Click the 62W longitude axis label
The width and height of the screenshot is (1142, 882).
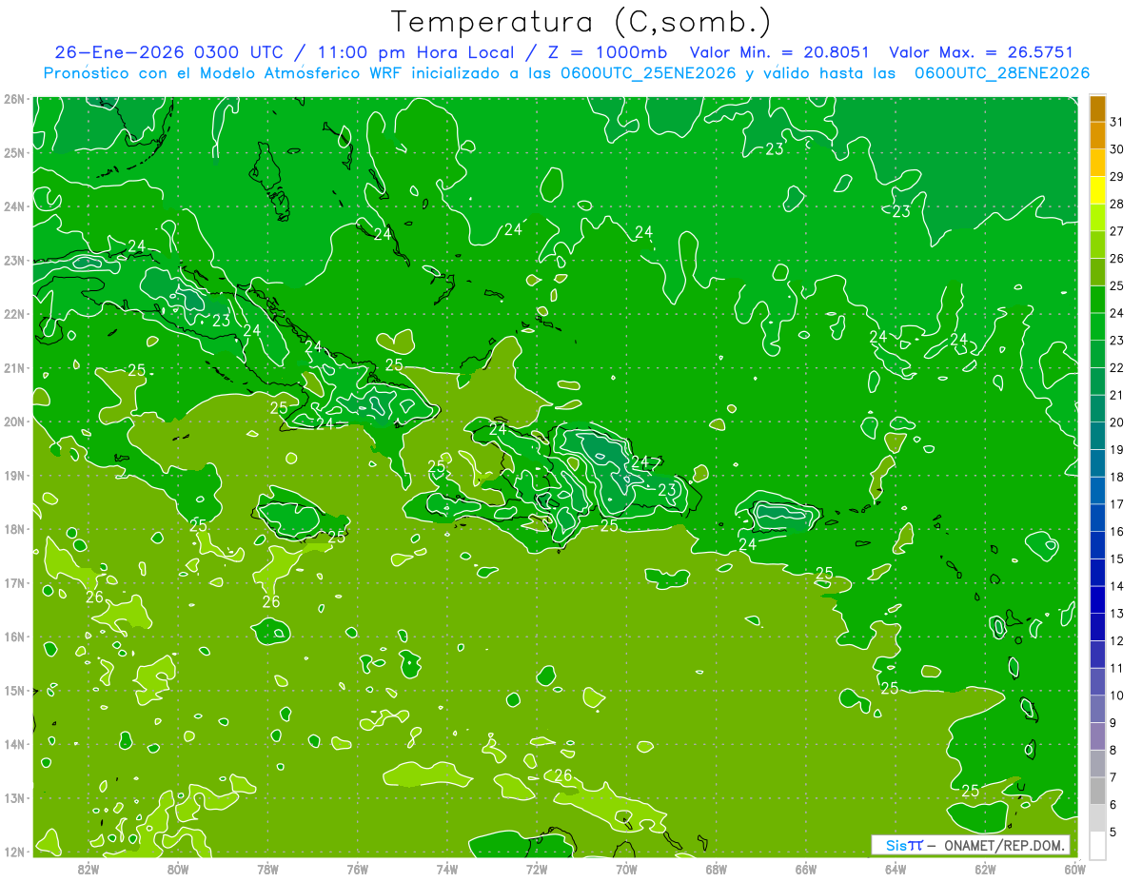[x=985, y=868]
